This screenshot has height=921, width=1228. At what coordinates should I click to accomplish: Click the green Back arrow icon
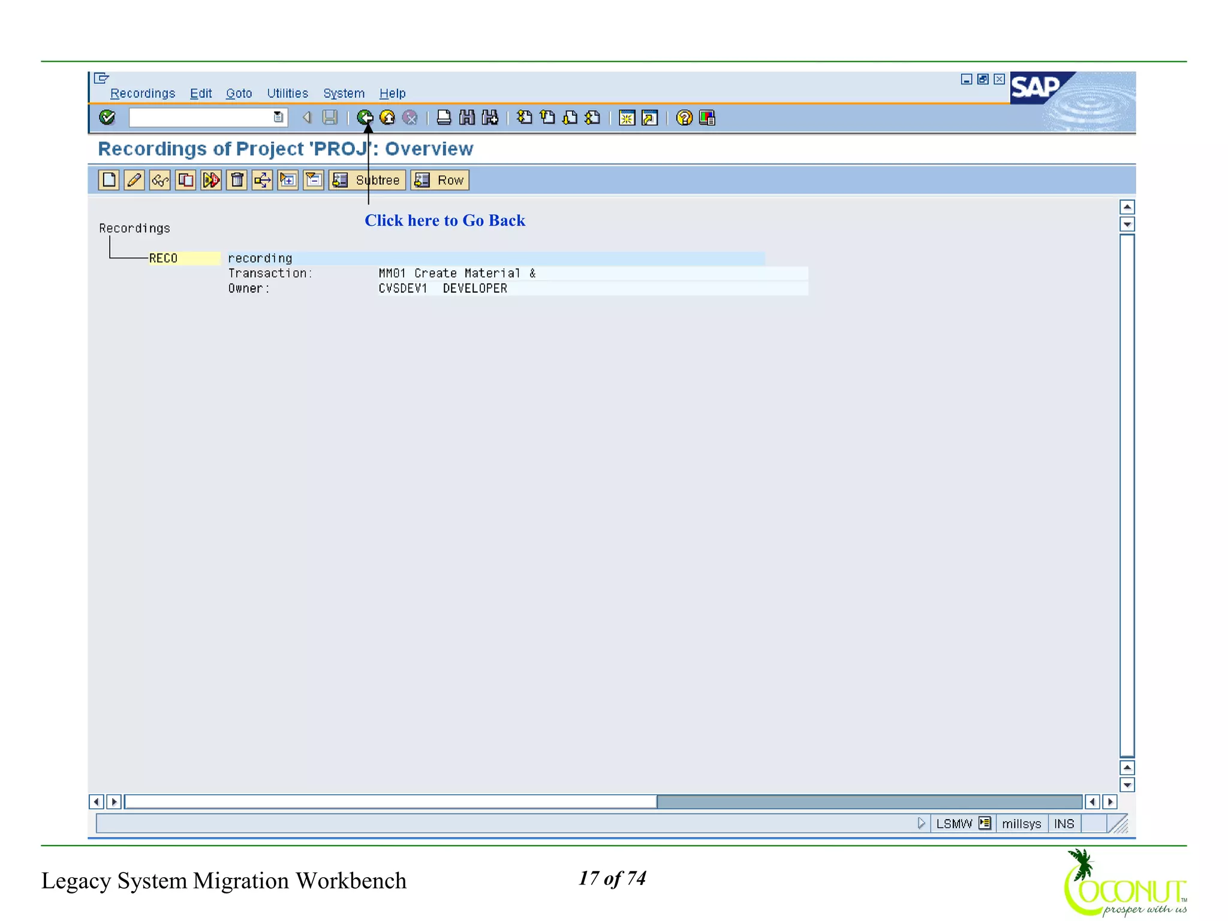click(x=365, y=118)
